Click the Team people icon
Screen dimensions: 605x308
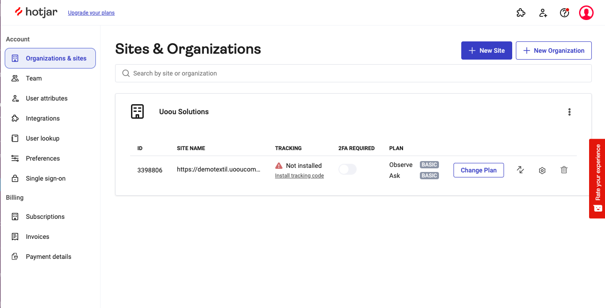pyautogui.click(x=15, y=78)
